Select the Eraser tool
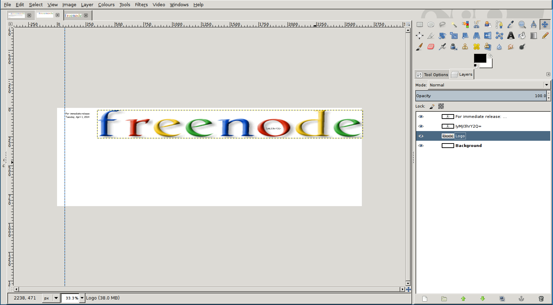Viewport: 553px width, 305px height. click(x=431, y=47)
